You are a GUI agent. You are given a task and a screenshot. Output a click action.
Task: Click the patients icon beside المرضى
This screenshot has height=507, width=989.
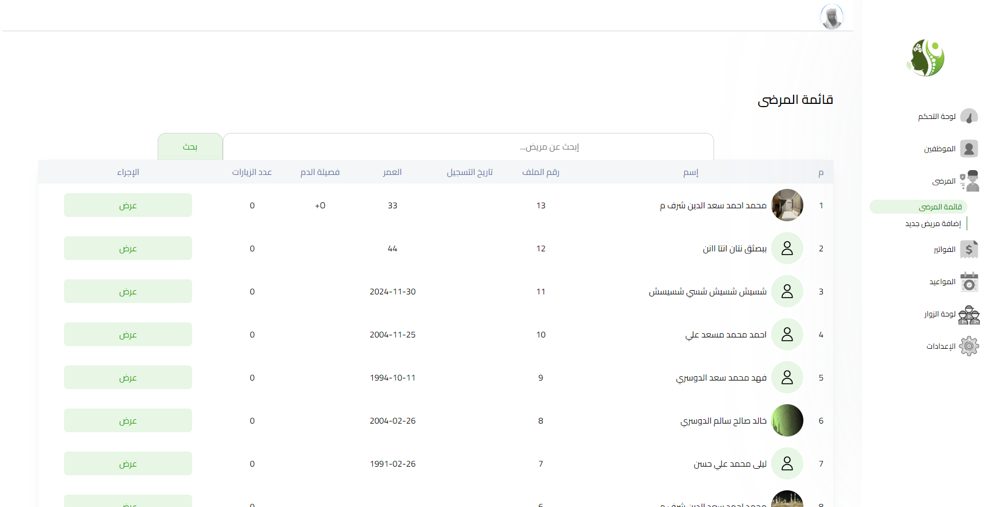pos(970,180)
